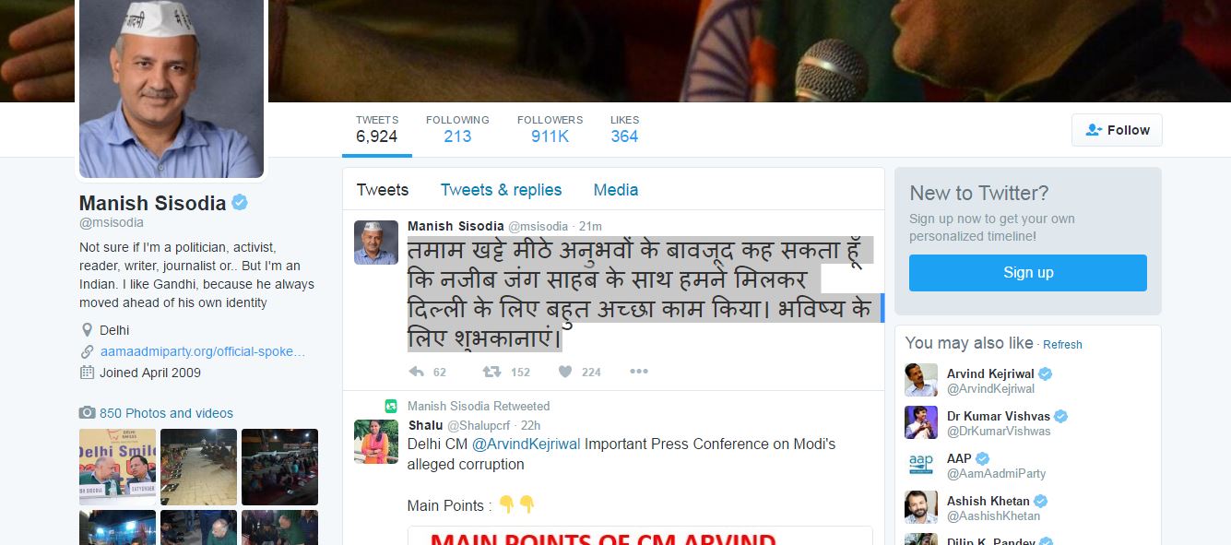Click the camera icon beside 850 Photos and videos
This screenshot has height=545, width=1231.
click(87, 413)
